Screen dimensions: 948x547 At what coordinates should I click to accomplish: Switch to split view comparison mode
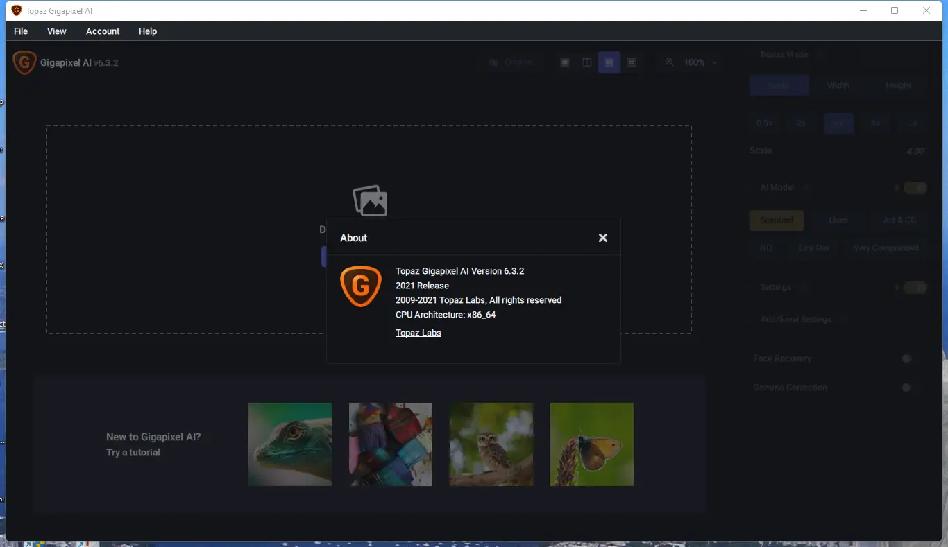(587, 62)
